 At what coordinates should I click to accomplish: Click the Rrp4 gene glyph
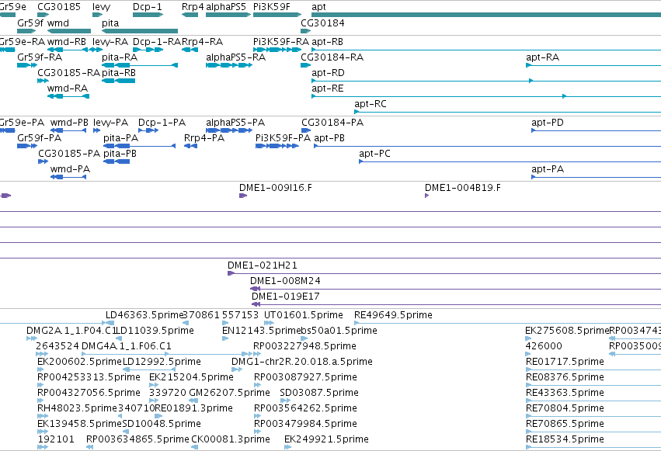190,15
